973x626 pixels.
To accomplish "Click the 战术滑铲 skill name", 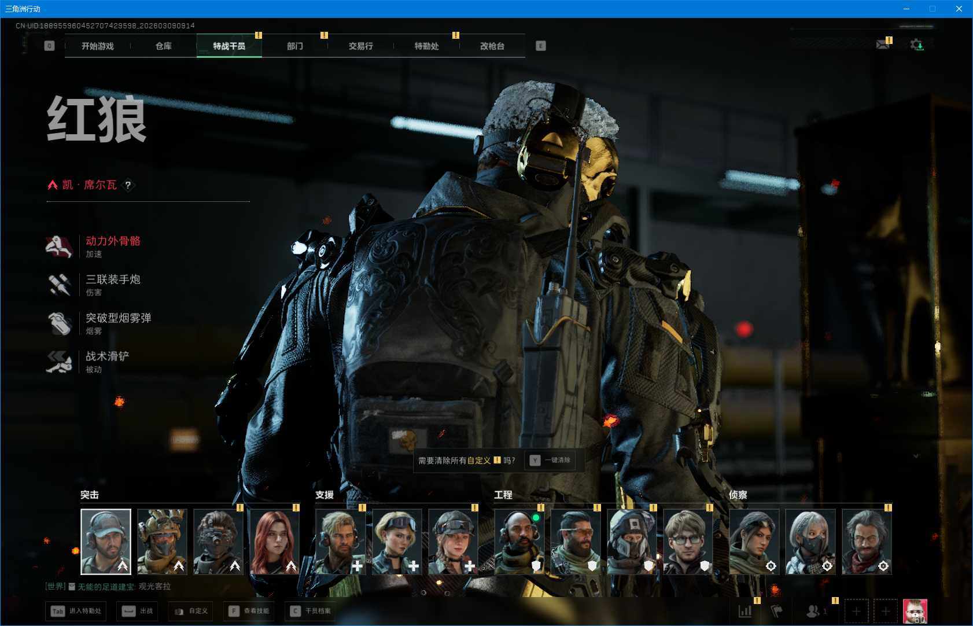I will (108, 356).
